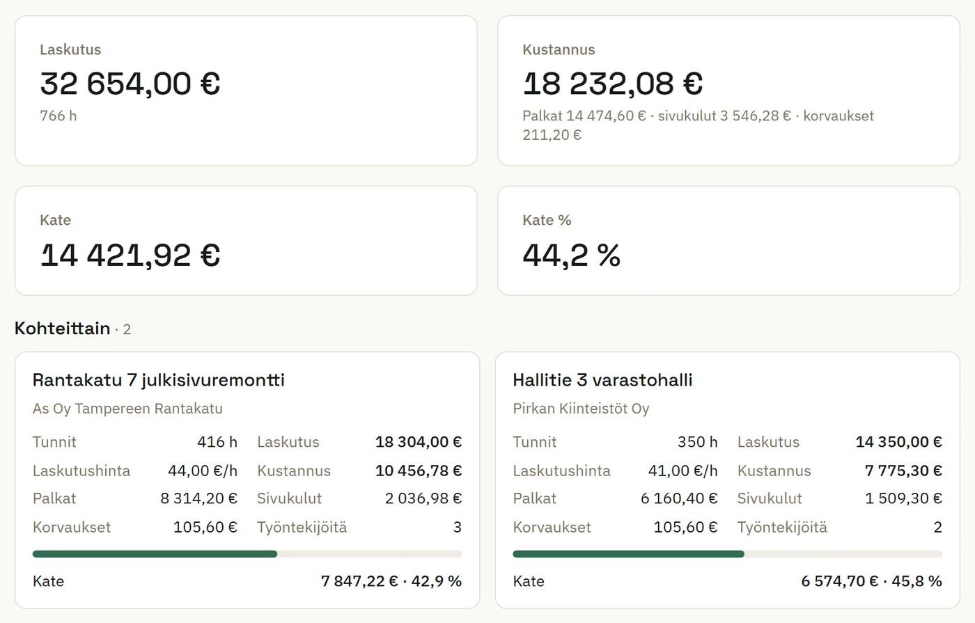Screen dimensions: 975x623
Task: Click the Sivukulut value 2 036,98 €
Action: [423, 498]
